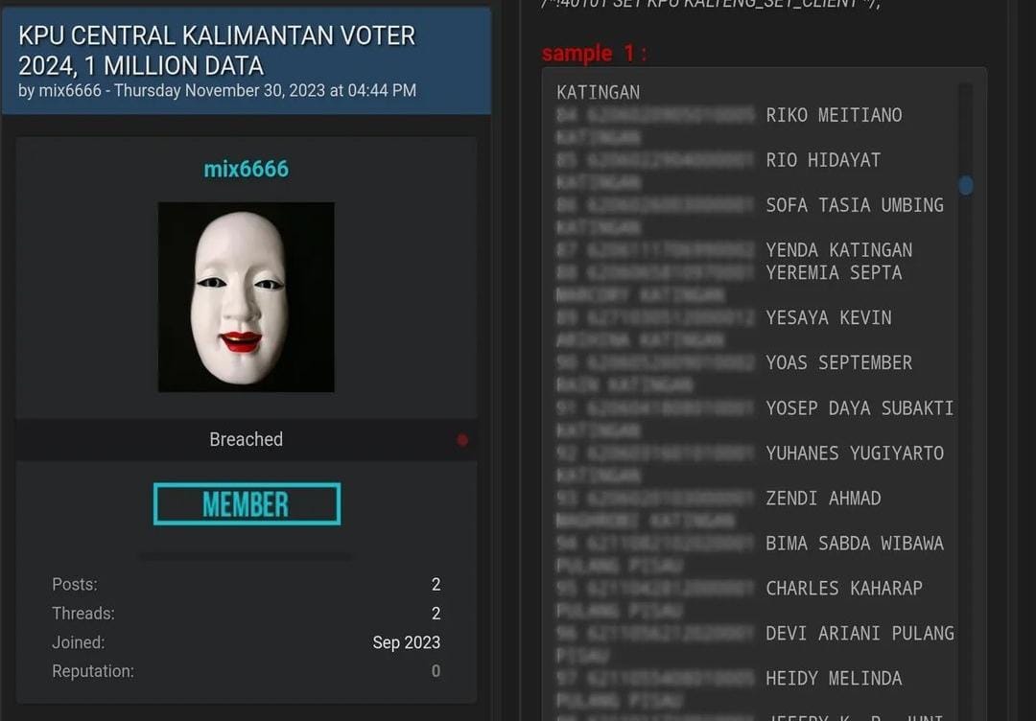Open the white mask avatar image
Viewport: 1036px width, 721px height.
point(246,297)
